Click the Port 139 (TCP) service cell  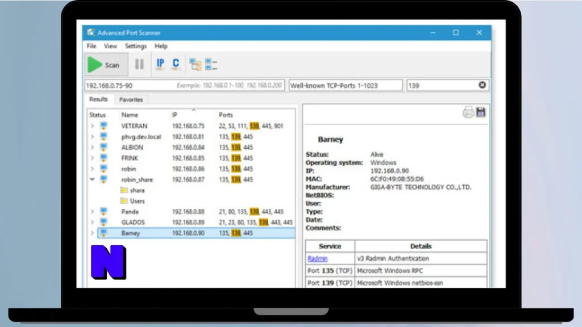pyautogui.click(x=330, y=283)
